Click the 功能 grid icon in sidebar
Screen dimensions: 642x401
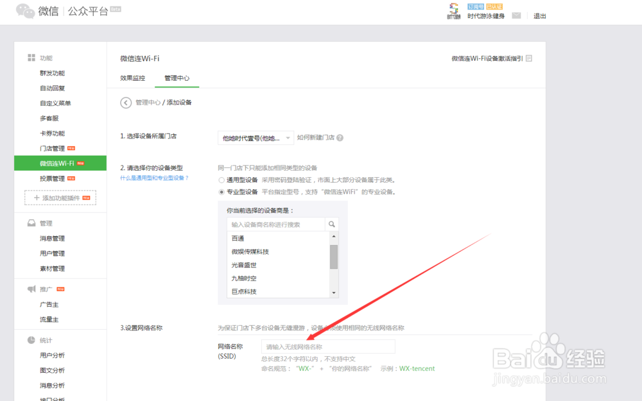pos(31,58)
